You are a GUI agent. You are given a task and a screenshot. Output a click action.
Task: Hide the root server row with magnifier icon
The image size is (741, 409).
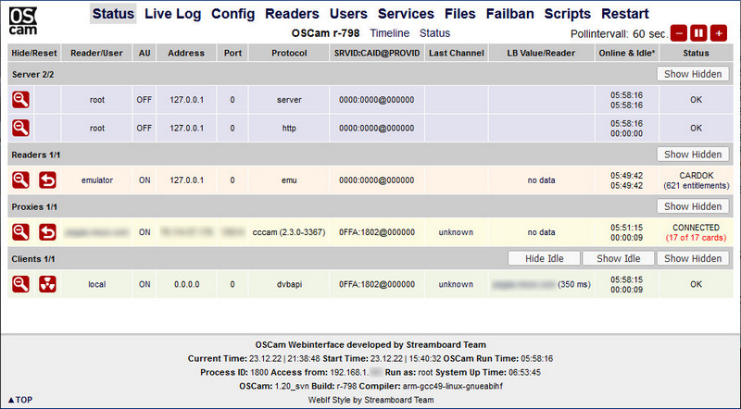(x=20, y=100)
